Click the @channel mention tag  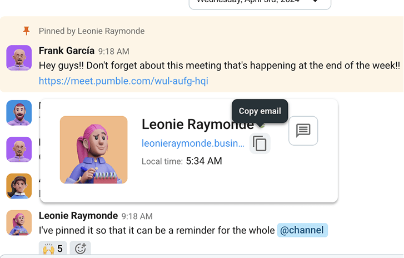click(302, 230)
